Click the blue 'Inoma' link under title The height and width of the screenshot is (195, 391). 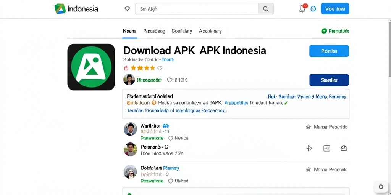168,60
